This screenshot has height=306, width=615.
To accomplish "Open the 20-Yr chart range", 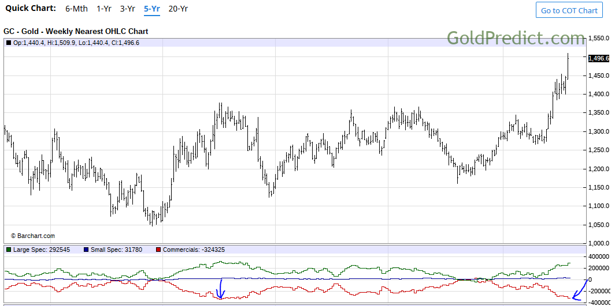I will click(x=178, y=9).
